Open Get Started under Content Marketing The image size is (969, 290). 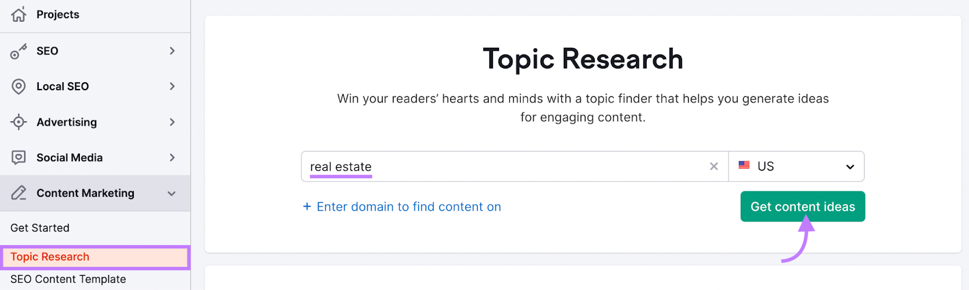40,228
